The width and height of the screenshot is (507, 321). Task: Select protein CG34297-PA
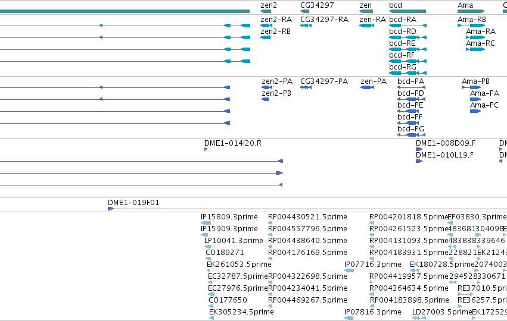pos(306,87)
